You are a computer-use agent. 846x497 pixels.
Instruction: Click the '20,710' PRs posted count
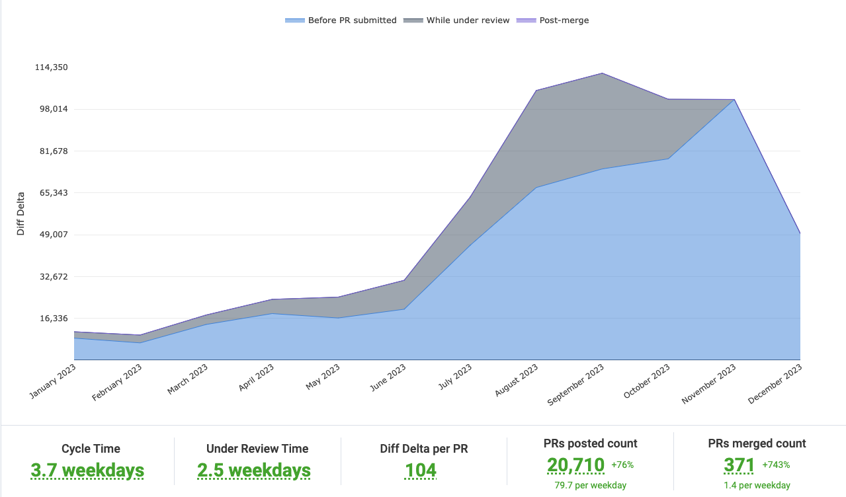coord(575,465)
